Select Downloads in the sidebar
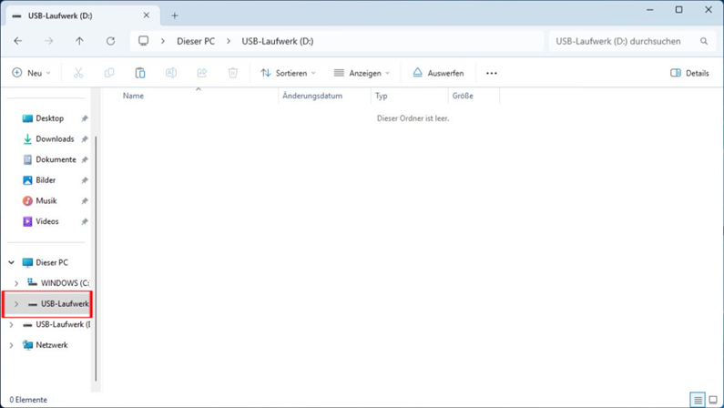 click(55, 139)
